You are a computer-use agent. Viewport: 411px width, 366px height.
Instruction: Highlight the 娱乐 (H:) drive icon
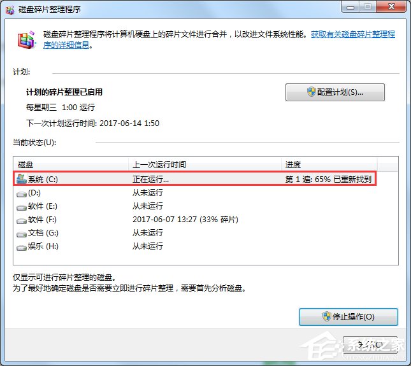[x=22, y=246]
